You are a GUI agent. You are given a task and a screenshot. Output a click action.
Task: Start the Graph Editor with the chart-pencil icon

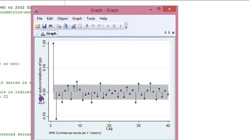(x=74, y=26)
